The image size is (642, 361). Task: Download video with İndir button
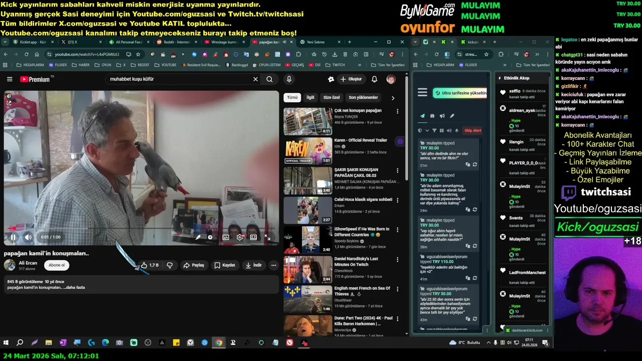(253, 265)
